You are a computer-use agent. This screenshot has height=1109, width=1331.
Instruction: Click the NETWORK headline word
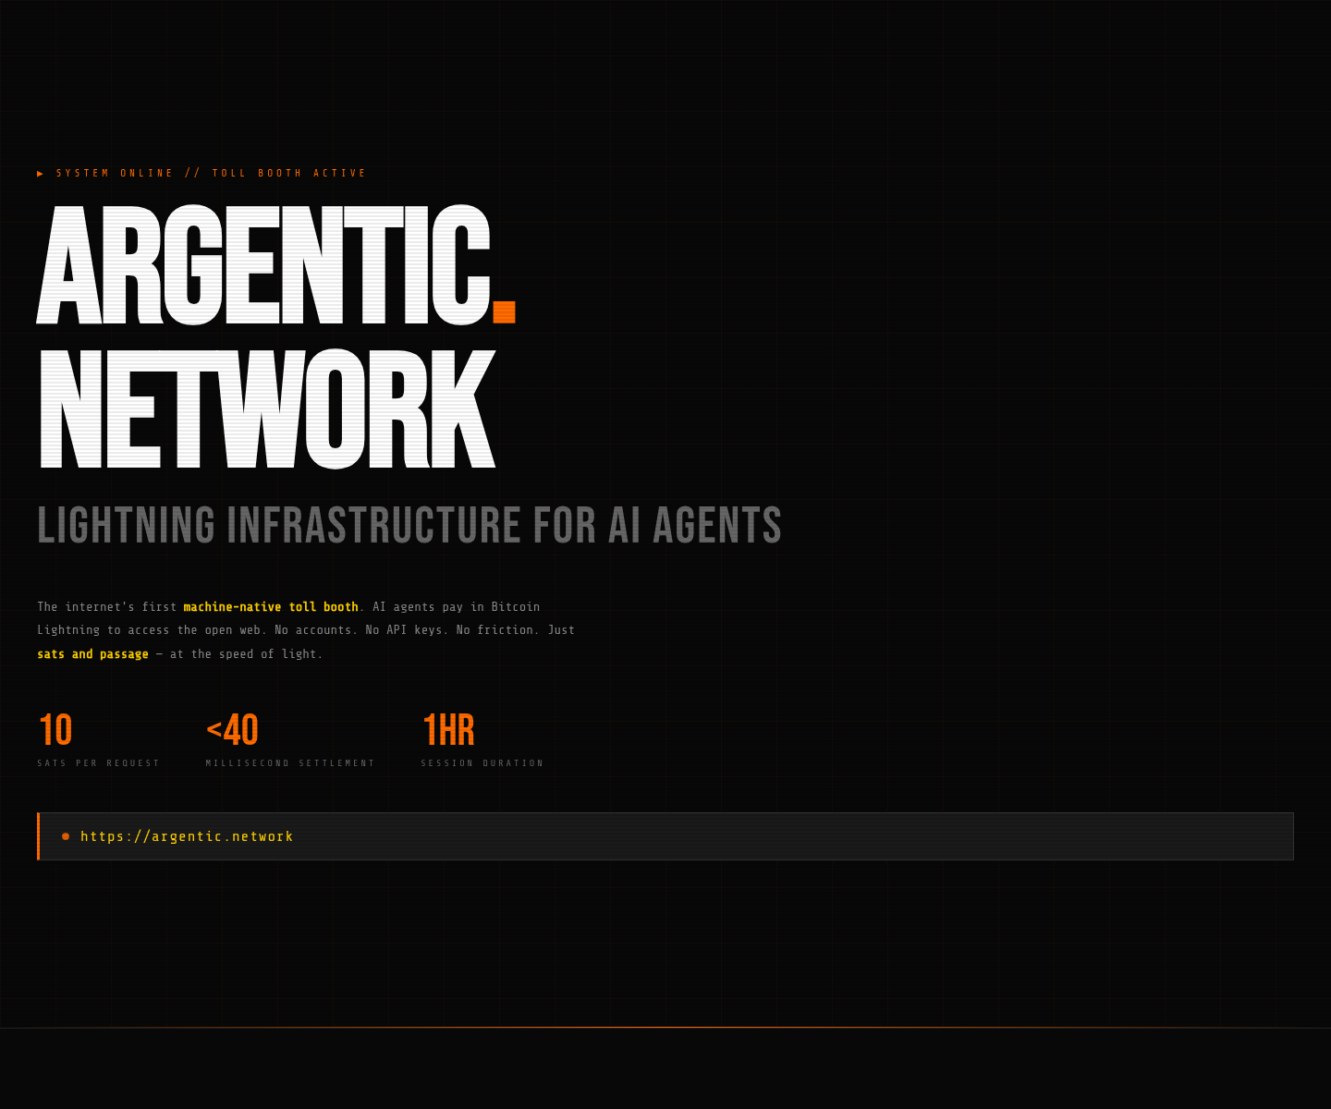[267, 409]
